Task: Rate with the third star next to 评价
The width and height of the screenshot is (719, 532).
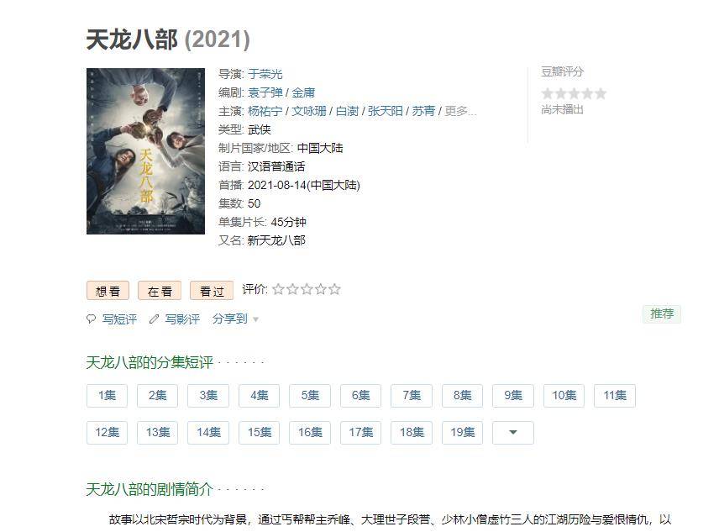Action: coord(307,289)
